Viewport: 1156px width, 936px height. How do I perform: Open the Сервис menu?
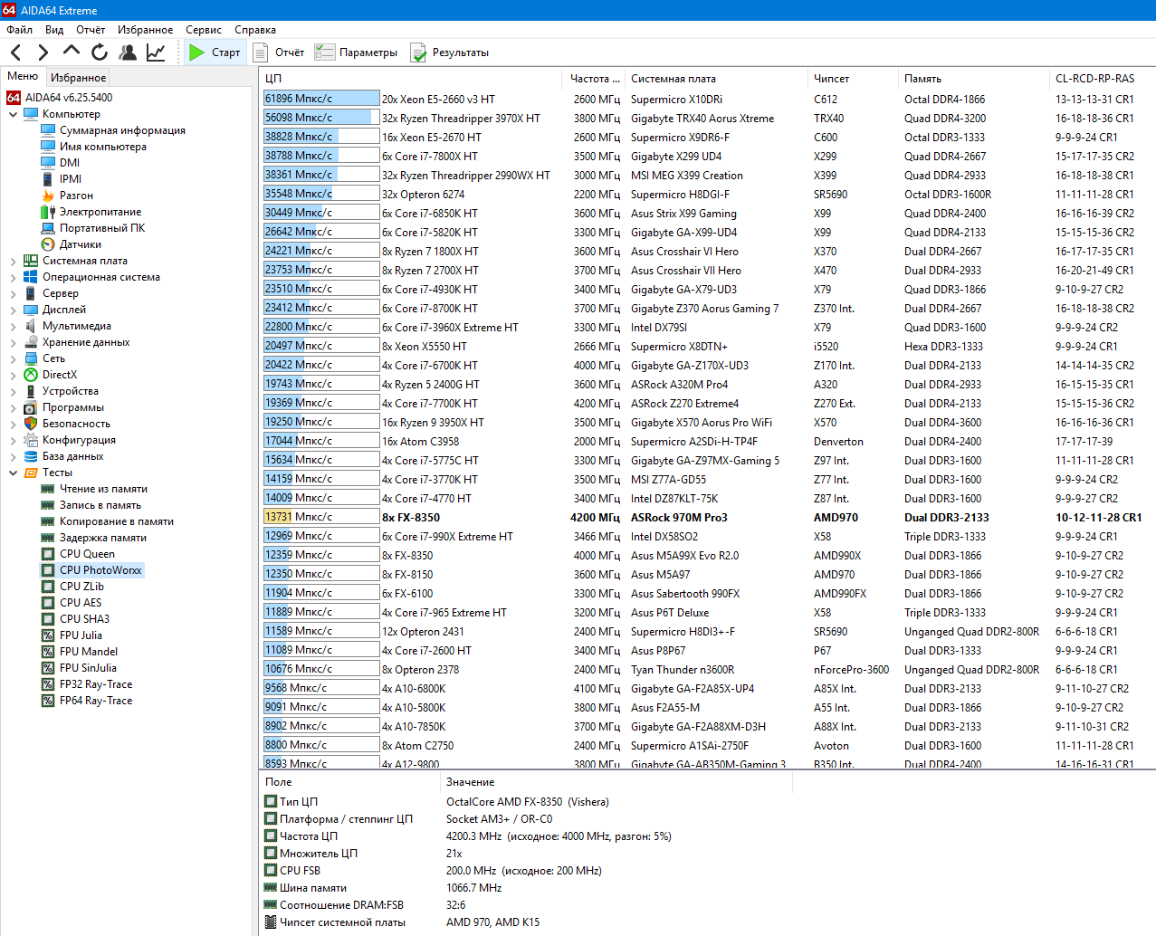(204, 30)
